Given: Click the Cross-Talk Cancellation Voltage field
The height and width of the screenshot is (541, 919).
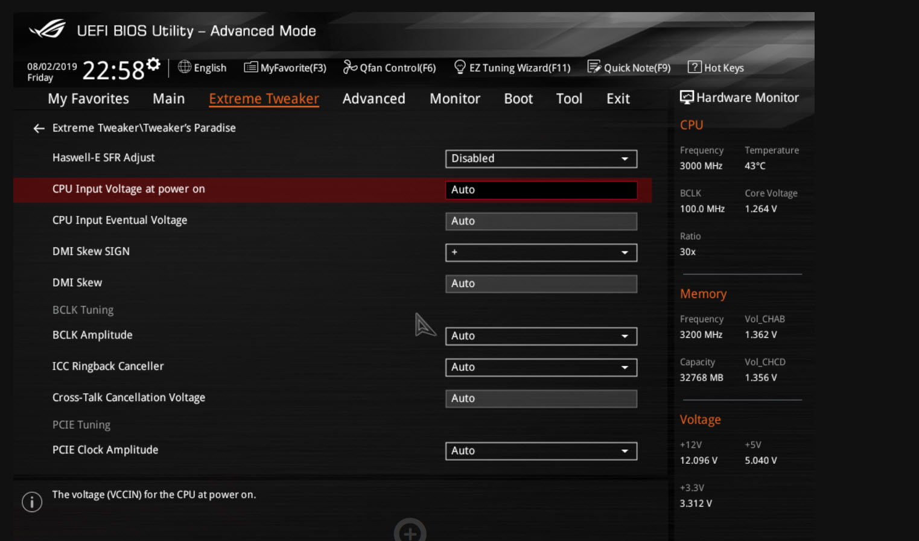Looking at the screenshot, I should [x=541, y=399].
